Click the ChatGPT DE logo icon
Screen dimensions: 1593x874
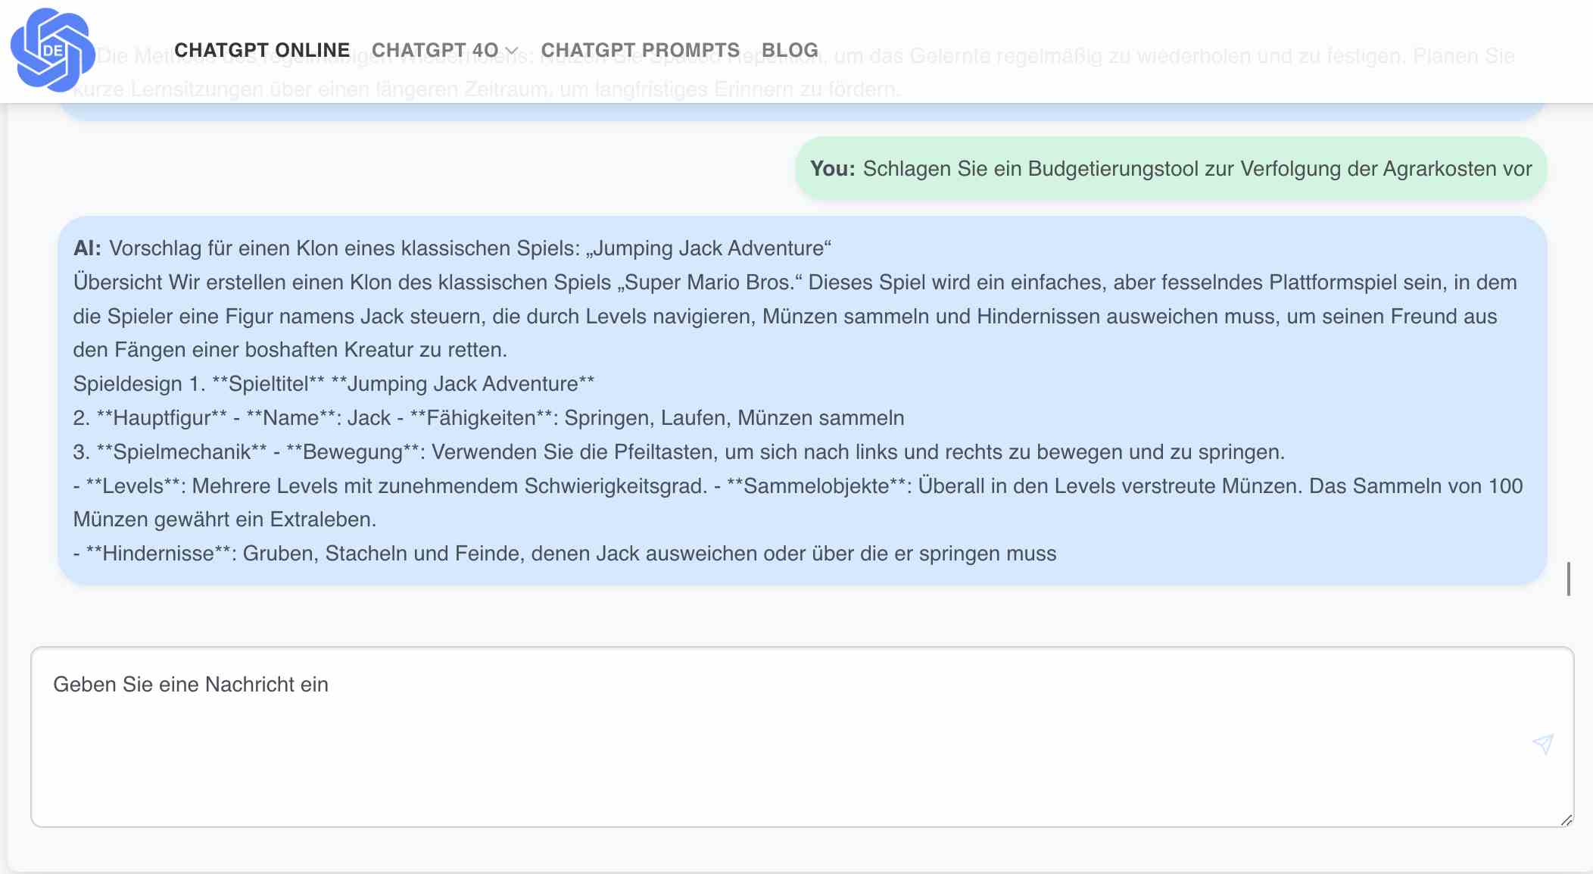[52, 50]
